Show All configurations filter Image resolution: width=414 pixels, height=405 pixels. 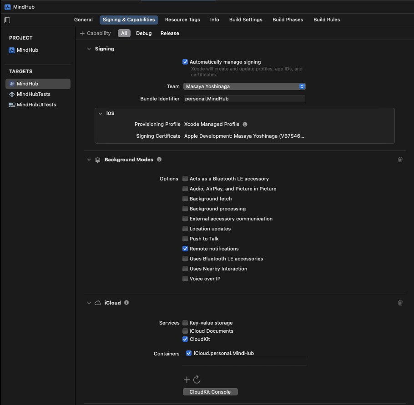[x=124, y=34]
